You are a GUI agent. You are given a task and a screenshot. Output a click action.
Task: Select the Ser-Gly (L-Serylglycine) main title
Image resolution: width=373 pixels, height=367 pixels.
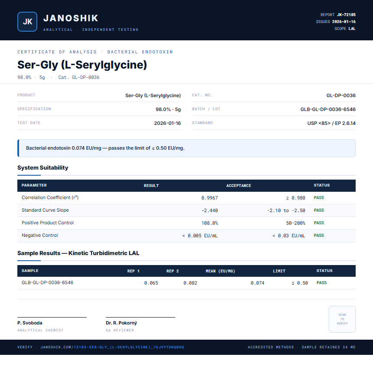pos(82,65)
